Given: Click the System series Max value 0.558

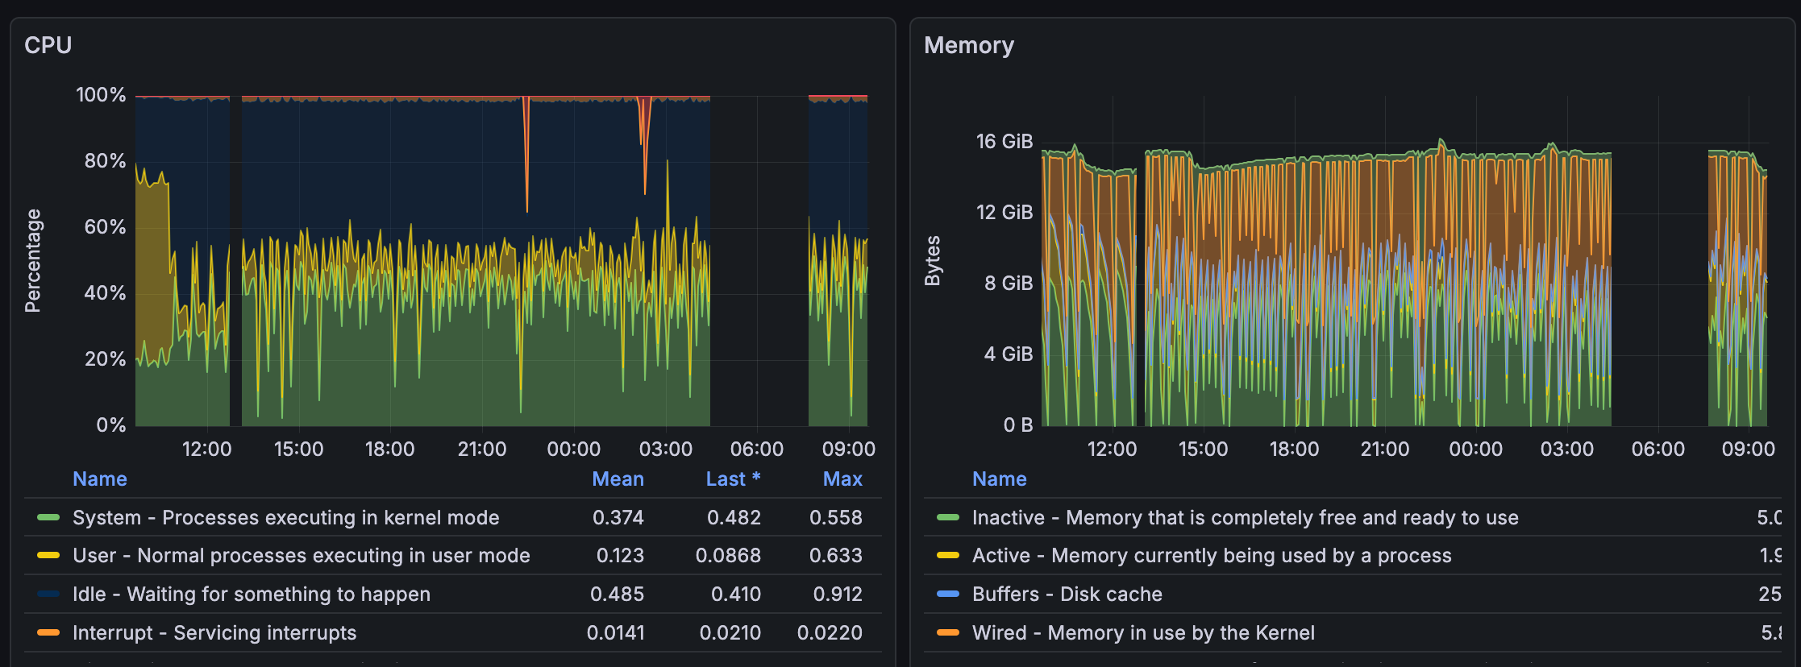Looking at the screenshot, I should pos(835,517).
